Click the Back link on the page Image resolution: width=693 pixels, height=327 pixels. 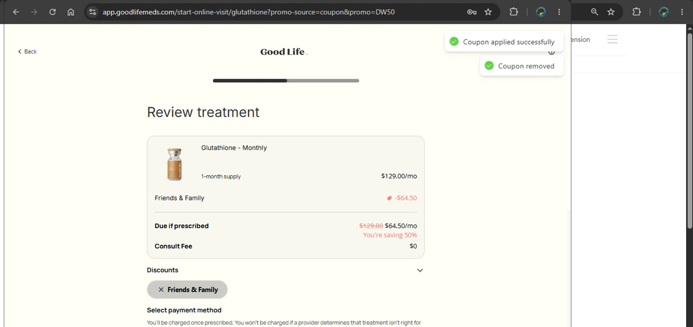[27, 51]
